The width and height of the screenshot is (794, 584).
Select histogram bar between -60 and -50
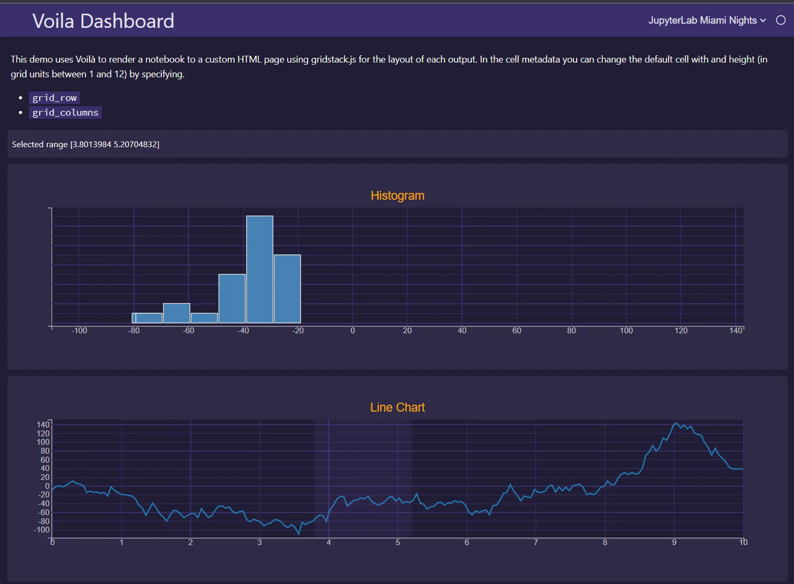tap(204, 318)
